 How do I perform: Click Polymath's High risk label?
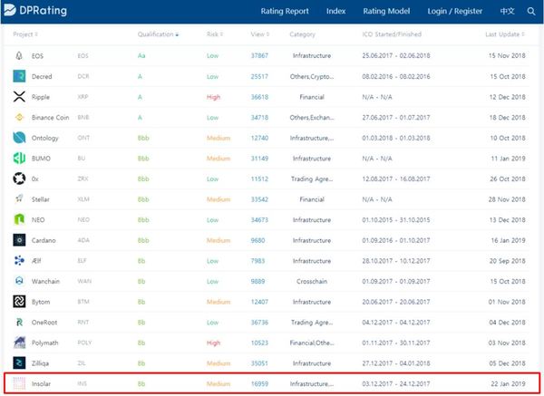coord(213,343)
